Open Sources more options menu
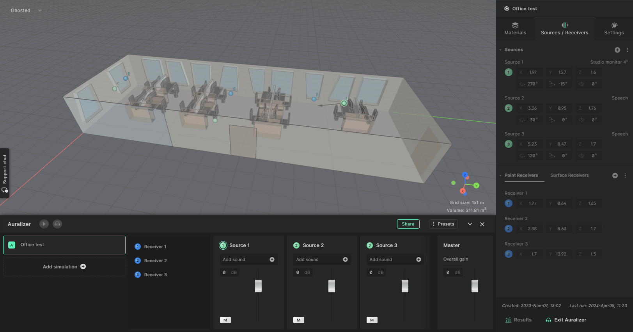Screen dimensions: 633x332 click(x=627, y=50)
